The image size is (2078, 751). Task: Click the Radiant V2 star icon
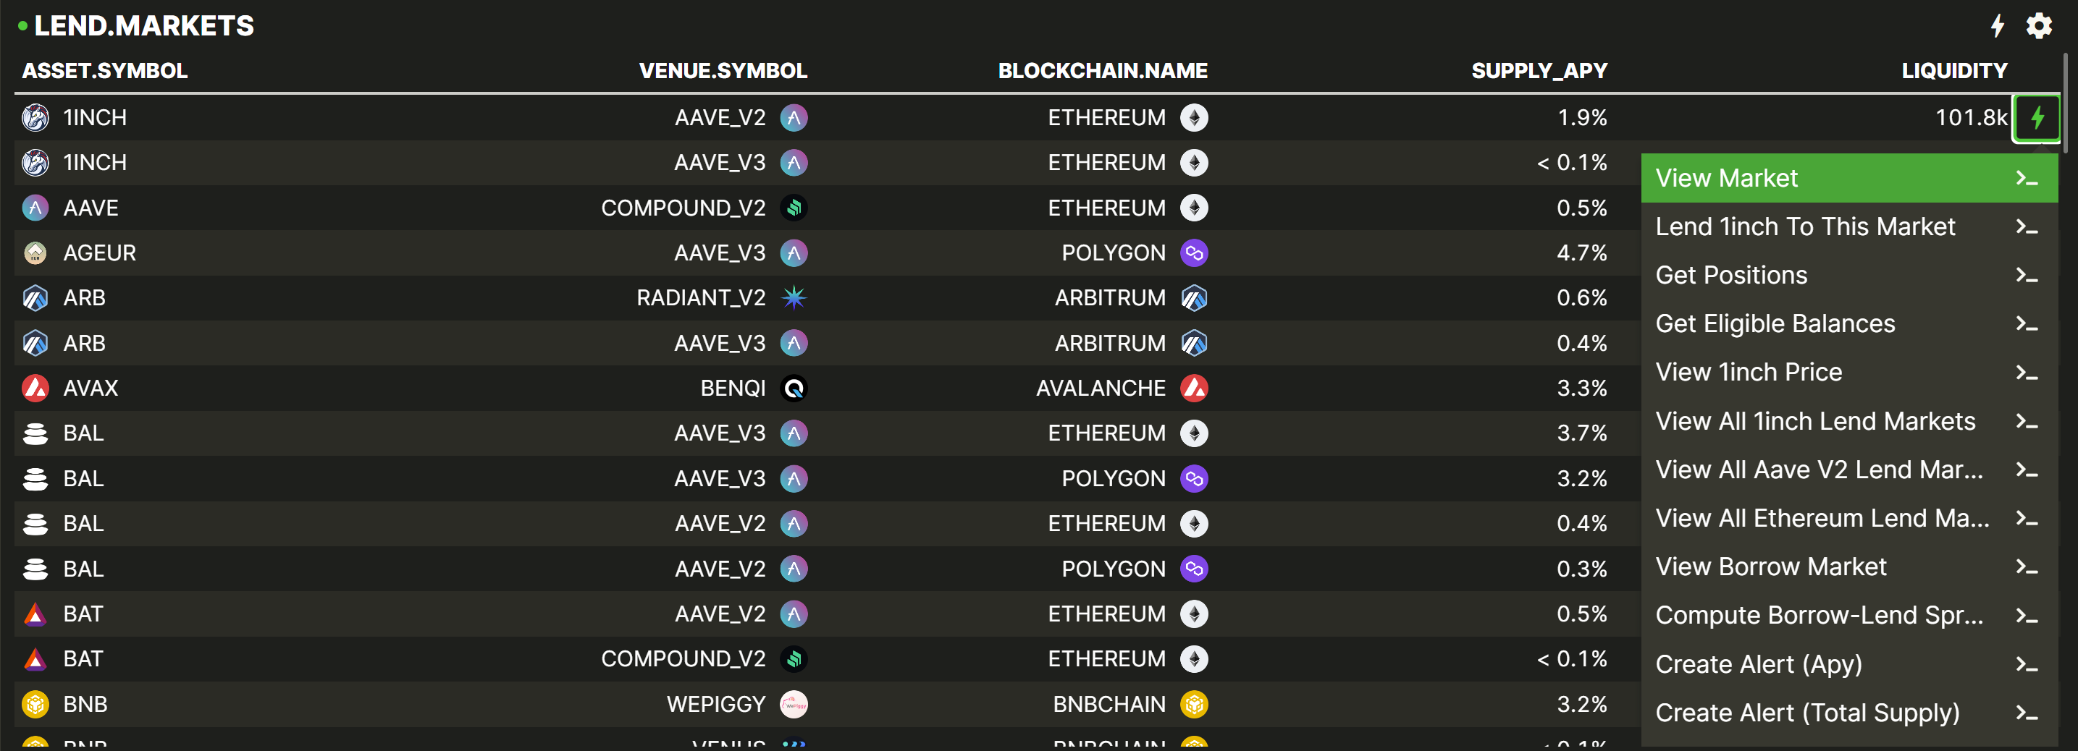pos(794,298)
